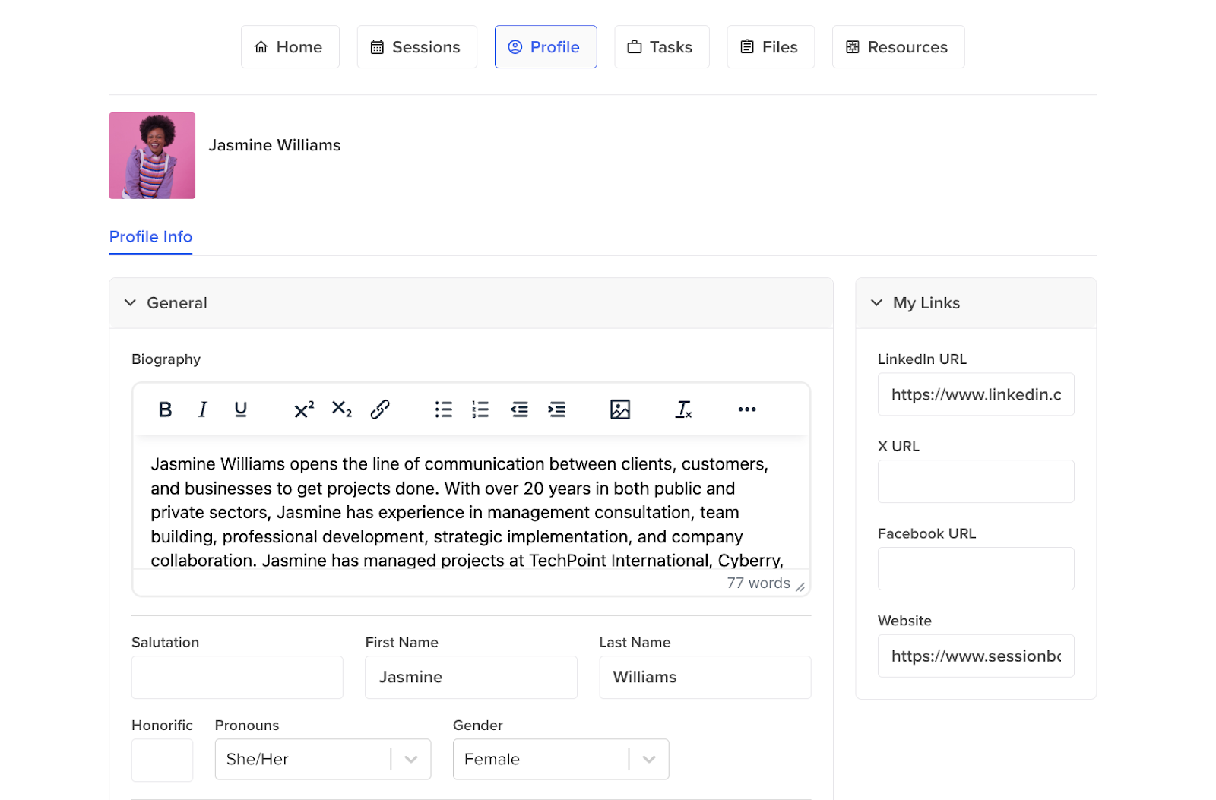Collapse the General section
1216x800 pixels.
pos(131,303)
